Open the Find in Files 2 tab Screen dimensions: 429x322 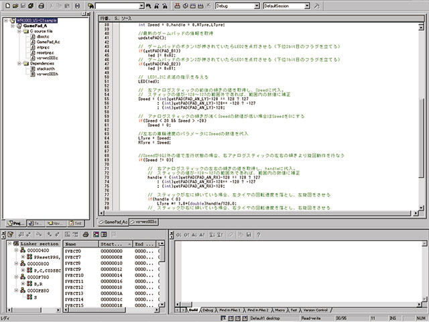(x=257, y=310)
